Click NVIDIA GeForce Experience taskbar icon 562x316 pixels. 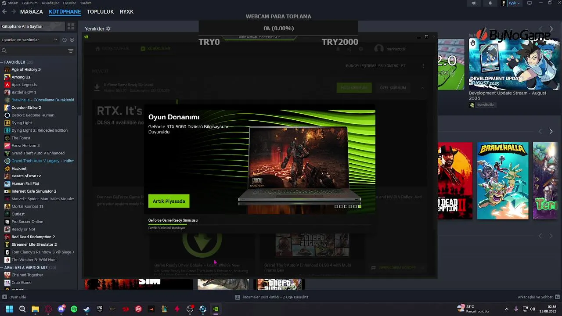pyautogui.click(x=216, y=309)
